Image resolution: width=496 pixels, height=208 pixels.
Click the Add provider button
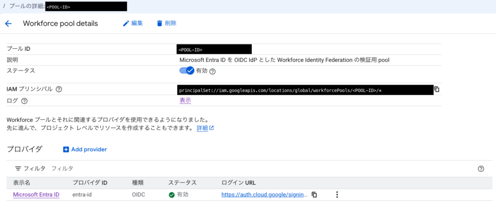click(x=85, y=149)
